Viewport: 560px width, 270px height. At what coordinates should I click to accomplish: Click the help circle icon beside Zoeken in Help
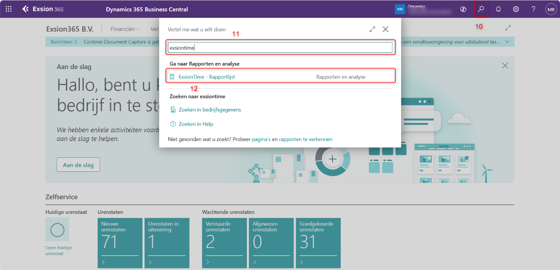[173, 124]
